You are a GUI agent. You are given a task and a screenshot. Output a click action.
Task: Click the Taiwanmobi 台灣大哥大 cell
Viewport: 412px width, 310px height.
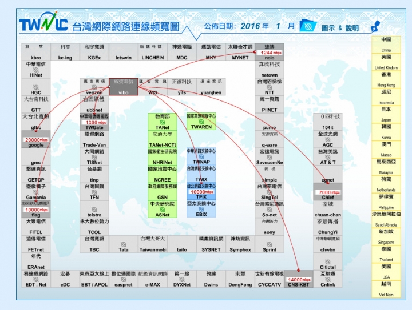click(153, 244)
